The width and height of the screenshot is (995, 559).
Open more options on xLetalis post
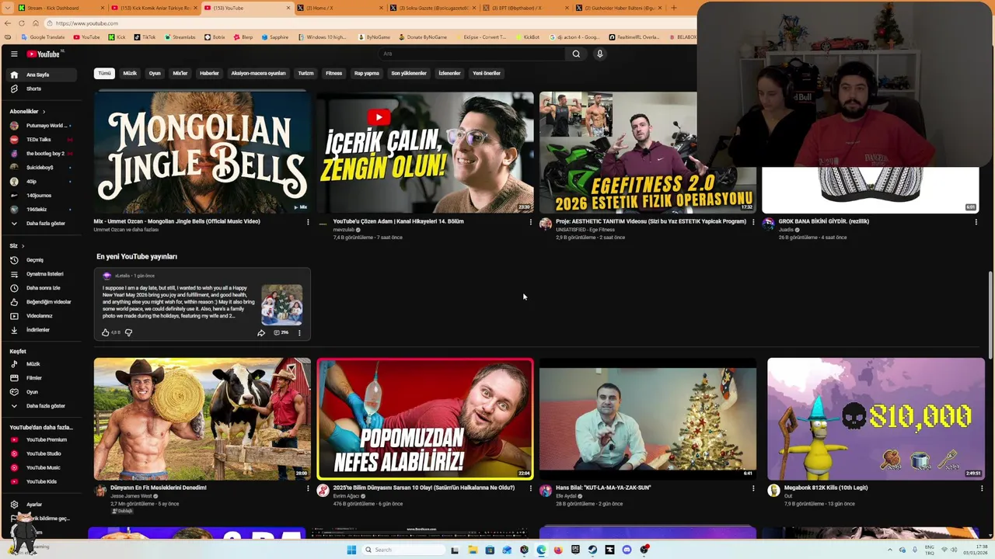pyautogui.click(x=299, y=332)
